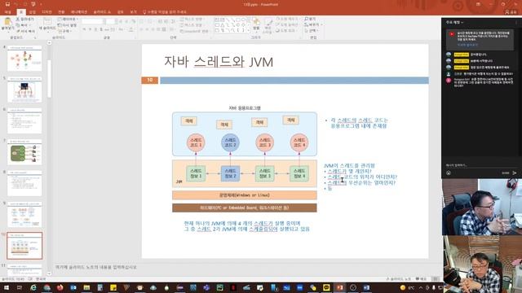
Task: Open File Explorer from taskbar
Action: click(86, 287)
